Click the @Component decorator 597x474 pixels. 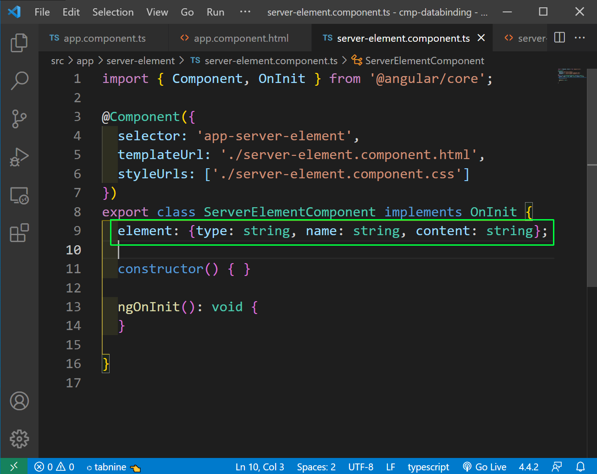pyautogui.click(x=149, y=117)
